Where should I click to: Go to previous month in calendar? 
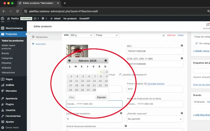point(69,61)
